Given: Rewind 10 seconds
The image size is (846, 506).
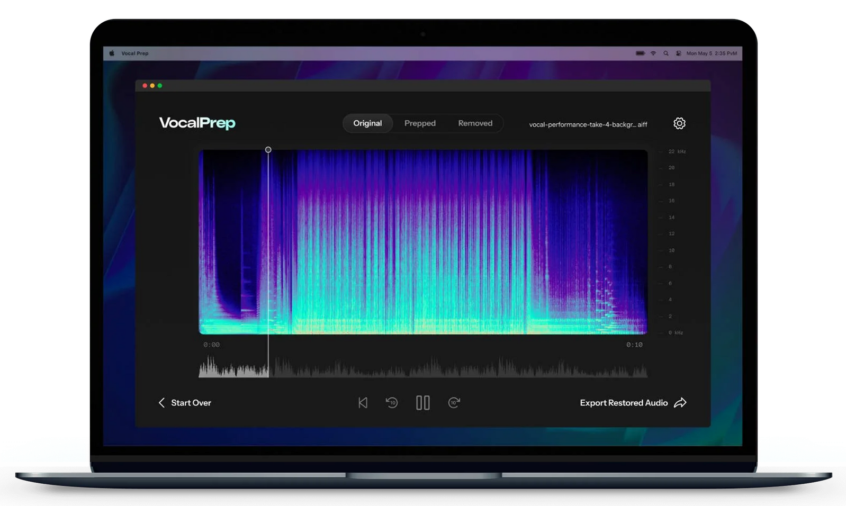Looking at the screenshot, I should [392, 403].
